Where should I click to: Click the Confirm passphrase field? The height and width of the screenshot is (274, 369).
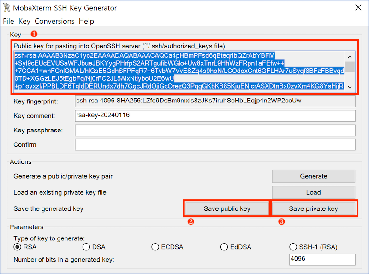215,144
